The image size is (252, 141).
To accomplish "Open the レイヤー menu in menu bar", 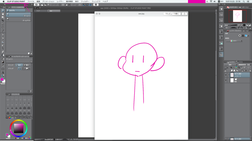I will pos(60,2).
